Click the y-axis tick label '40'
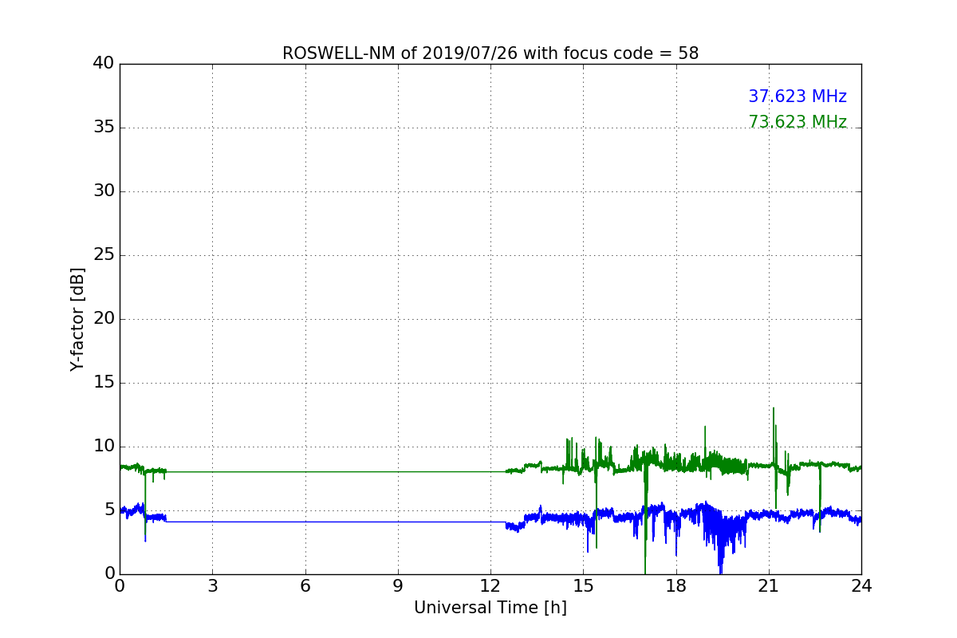 click(x=104, y=64)
